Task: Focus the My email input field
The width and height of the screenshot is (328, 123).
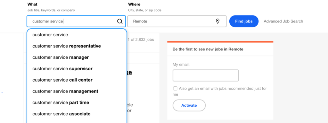Action: pyautogui.click(x=206, y=75)
